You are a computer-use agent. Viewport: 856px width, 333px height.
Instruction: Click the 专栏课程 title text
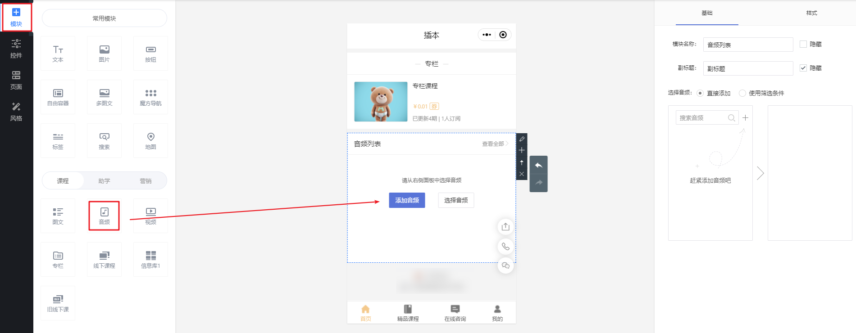coord(425,86)
